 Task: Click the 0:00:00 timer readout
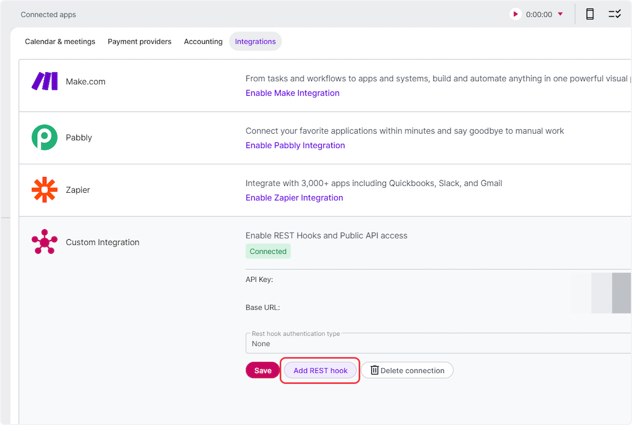click(539, 15)
